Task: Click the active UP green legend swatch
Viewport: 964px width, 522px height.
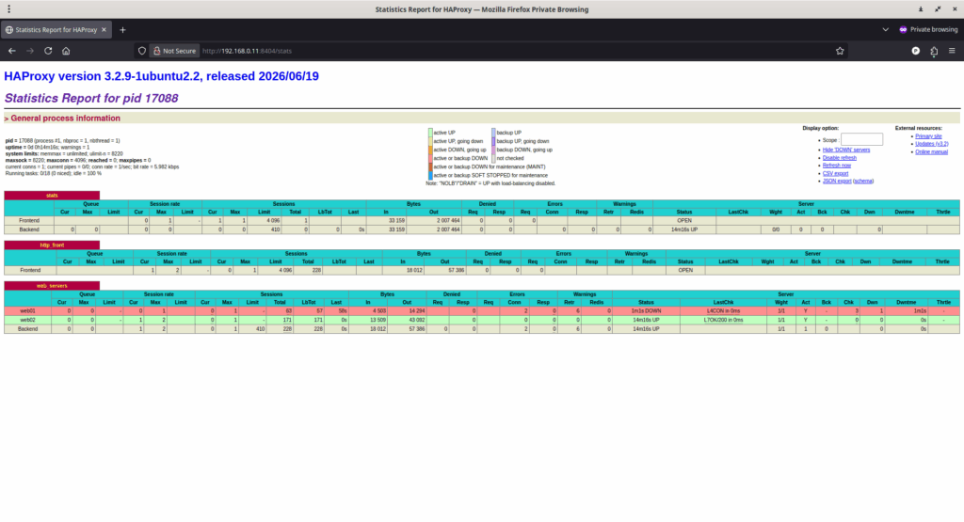Action: [430, 133]
